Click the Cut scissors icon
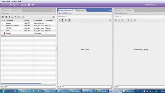This screenshot has height=93, width=165. 11,5
